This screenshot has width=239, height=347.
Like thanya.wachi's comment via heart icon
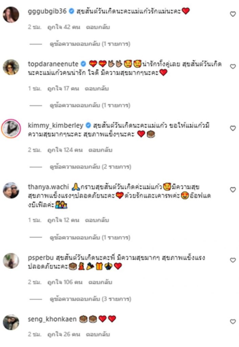233,190
